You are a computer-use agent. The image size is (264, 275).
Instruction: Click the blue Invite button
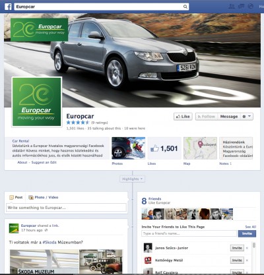(x=247, y=233)
